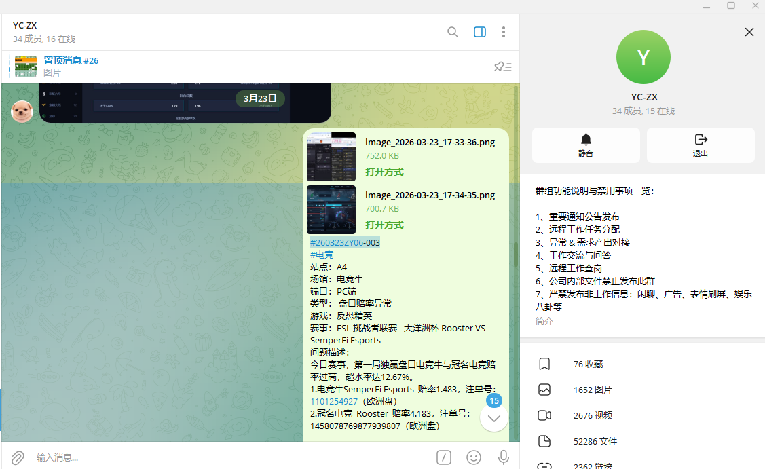Click the file icon beside 52286 文件
This screenshot has width=765, height=469.
point(544,442)
